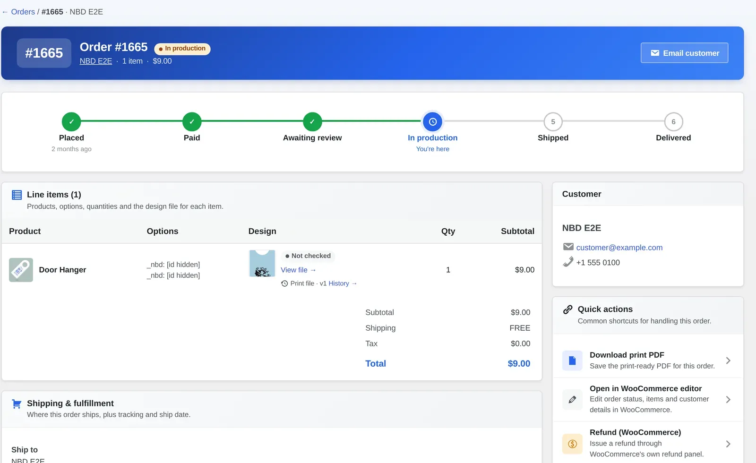Open the View file link
Image resolution: width=756 pixels, height=463 pixels.
298,270
